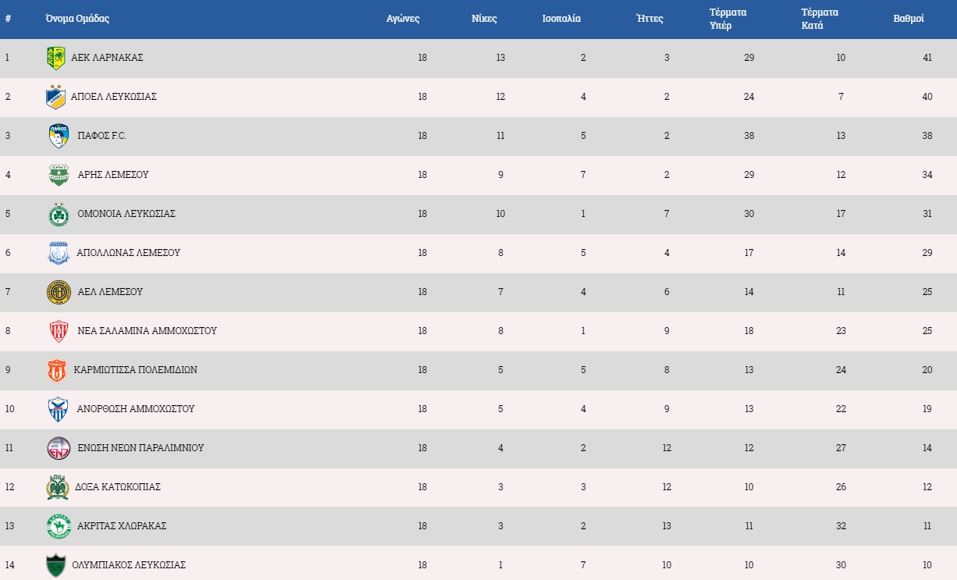The height and width of the screenshot is (580, 957).
Task: Click ΠΑΦΟΣ F.C. goals-for value 38
Action: coord(749,136)
